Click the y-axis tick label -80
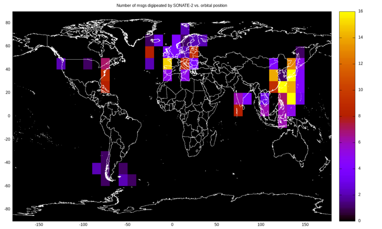 [7, 209]
